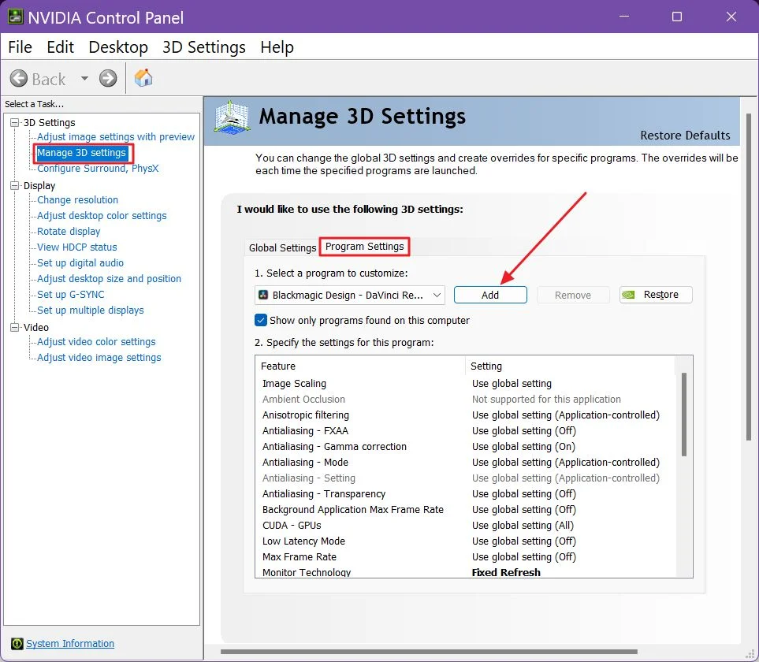This screenshot has height=662, width=759.
Task: Maximize the NVIDIA Control Panel window
Action: tap(677, 17)
